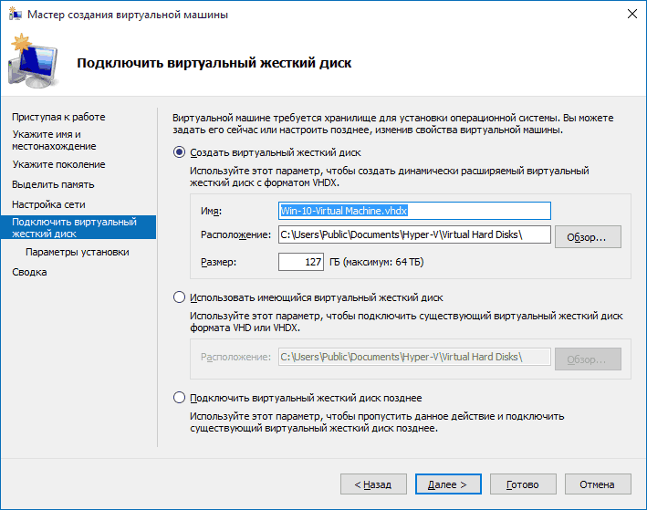This screenshot has width=647, height=510.
Task: Open Укажите имя и местонахождение step
Action: [54, 141]
